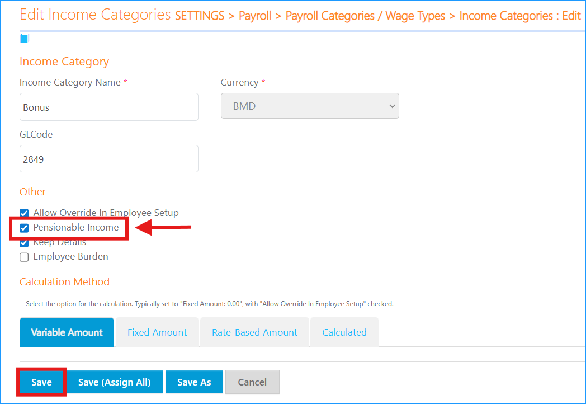Switch to the Calculated tab
The image size is (586, 404).
point(344,332)
